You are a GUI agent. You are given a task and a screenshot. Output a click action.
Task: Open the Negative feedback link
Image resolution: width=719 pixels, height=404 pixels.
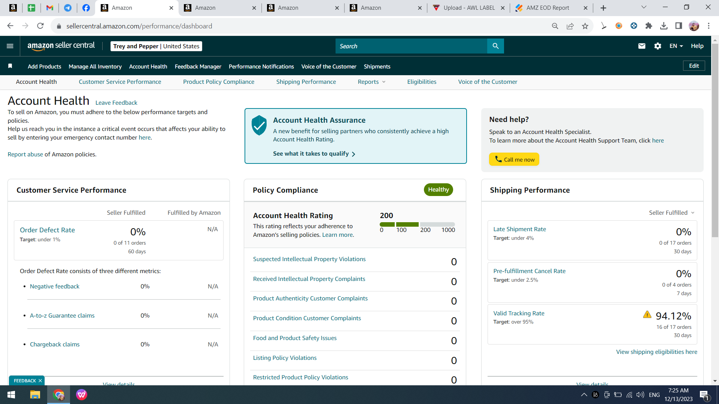[55, 287]
